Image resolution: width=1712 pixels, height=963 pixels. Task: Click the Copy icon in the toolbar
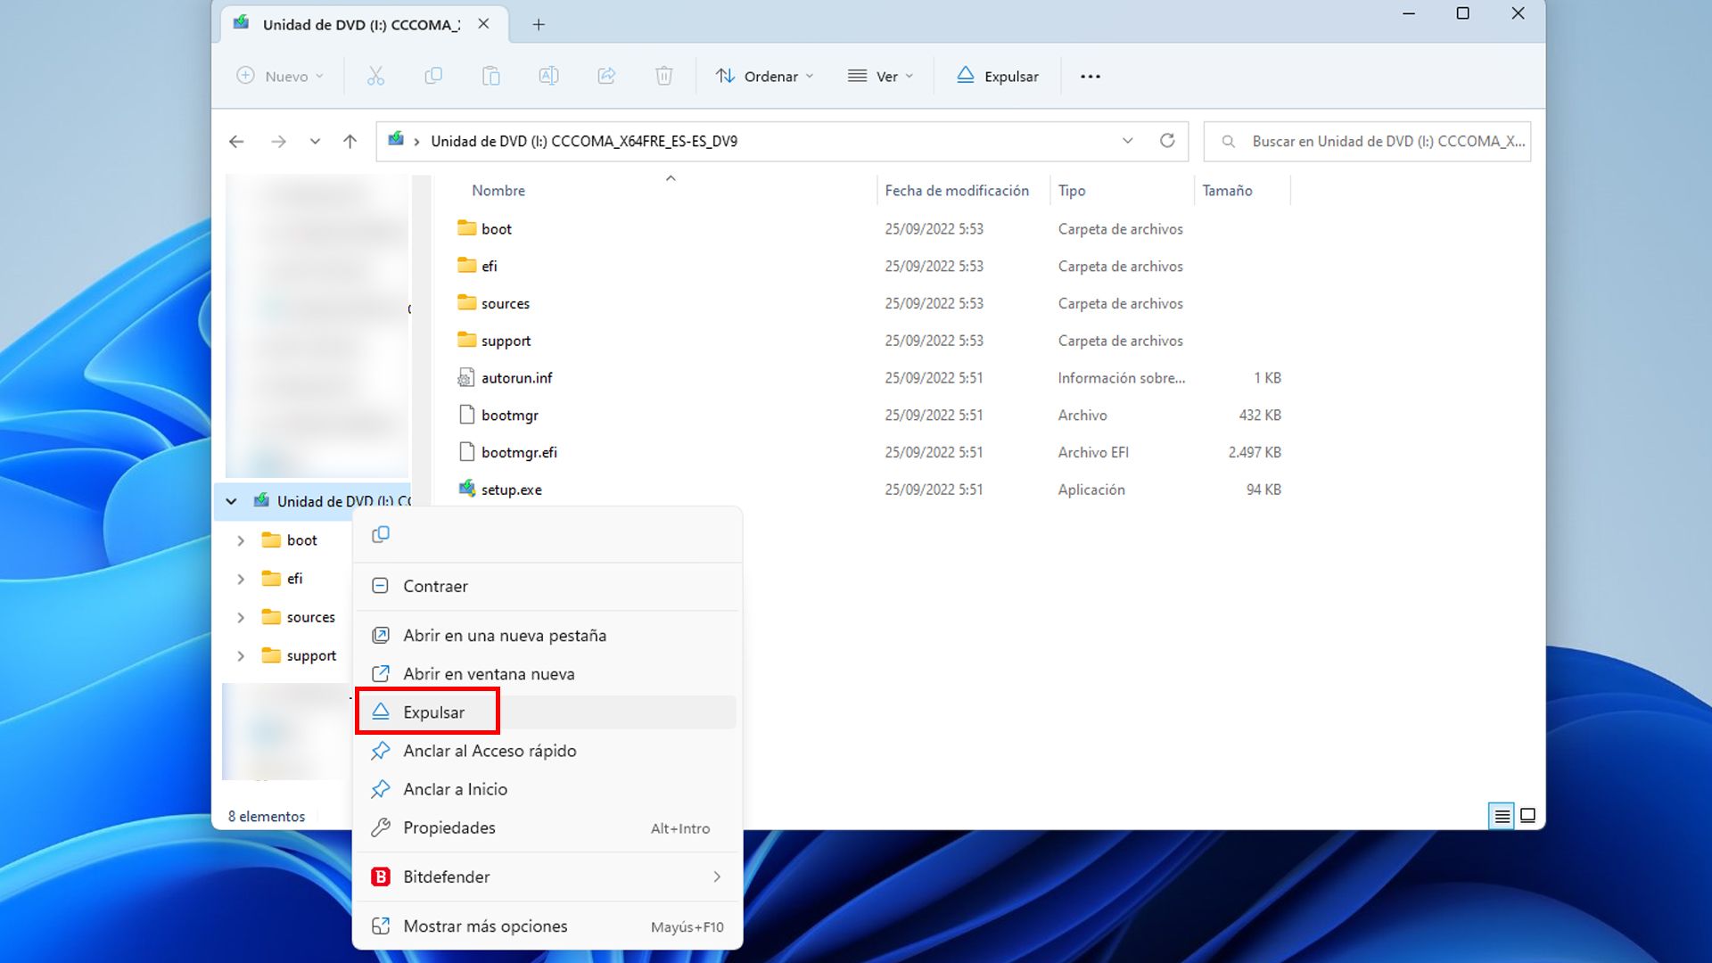[433, 76]
